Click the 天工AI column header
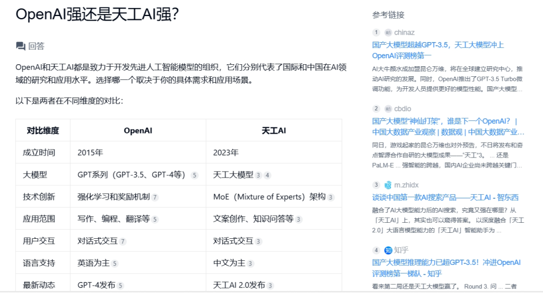Viewport: 543px width, 293px height. point(274,130)
